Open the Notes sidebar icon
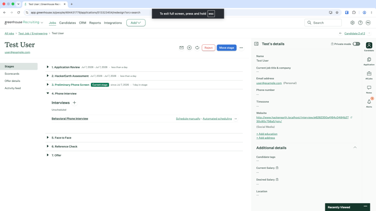The image size is (376, 211). 369,89
